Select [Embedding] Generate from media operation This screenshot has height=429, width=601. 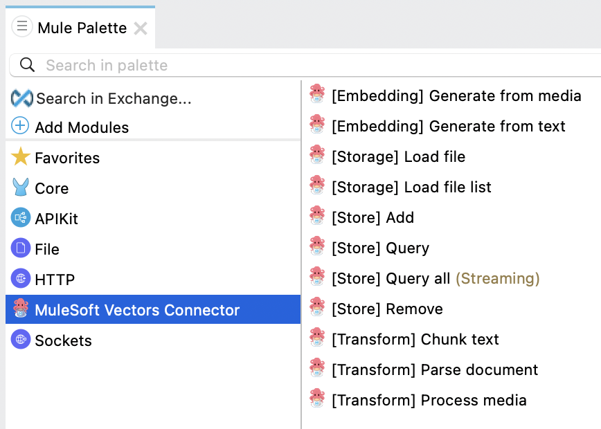click(x=456, y=95)
